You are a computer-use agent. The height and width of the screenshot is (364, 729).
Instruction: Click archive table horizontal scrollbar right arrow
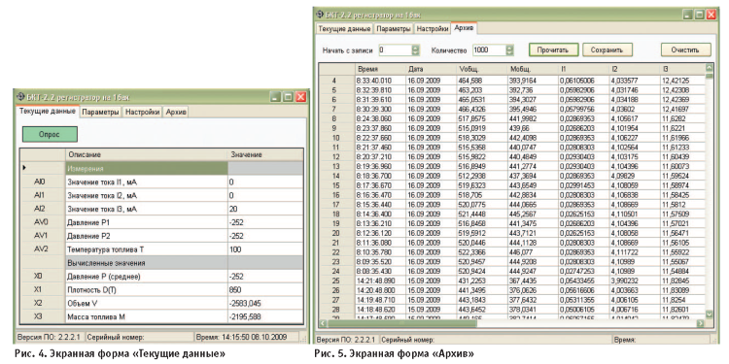click(701, 322)
